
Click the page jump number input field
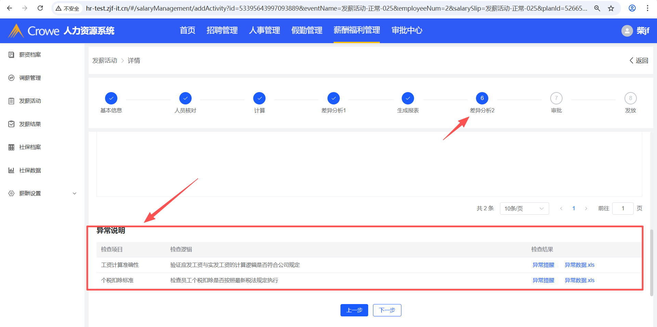tap(623, 209)
